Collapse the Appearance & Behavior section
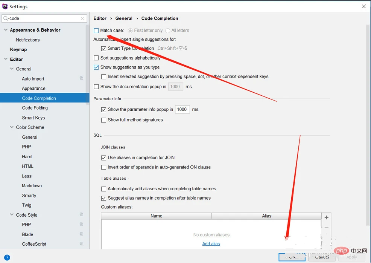Viewport: 371px width, 263px height. point(6,30)
